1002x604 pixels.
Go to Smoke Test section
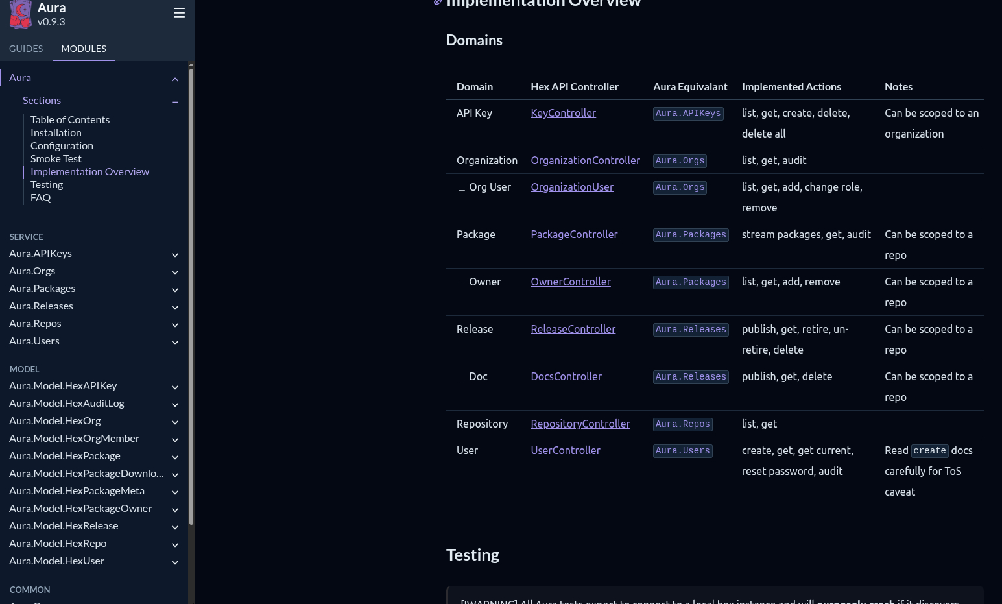pos(56,158)
